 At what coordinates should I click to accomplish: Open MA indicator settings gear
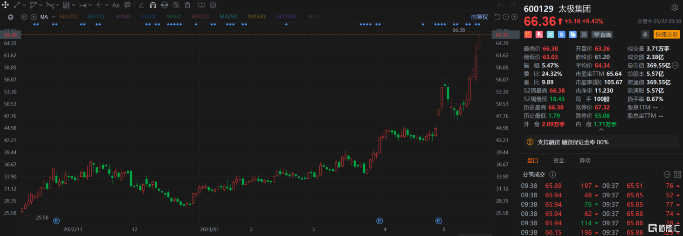(24, 17)
